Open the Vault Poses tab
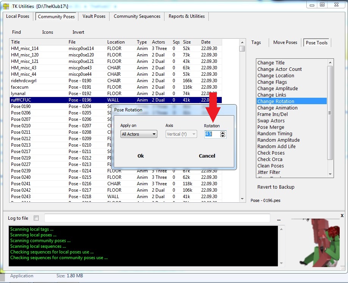The image size is (348, 283). pos(94,16)
